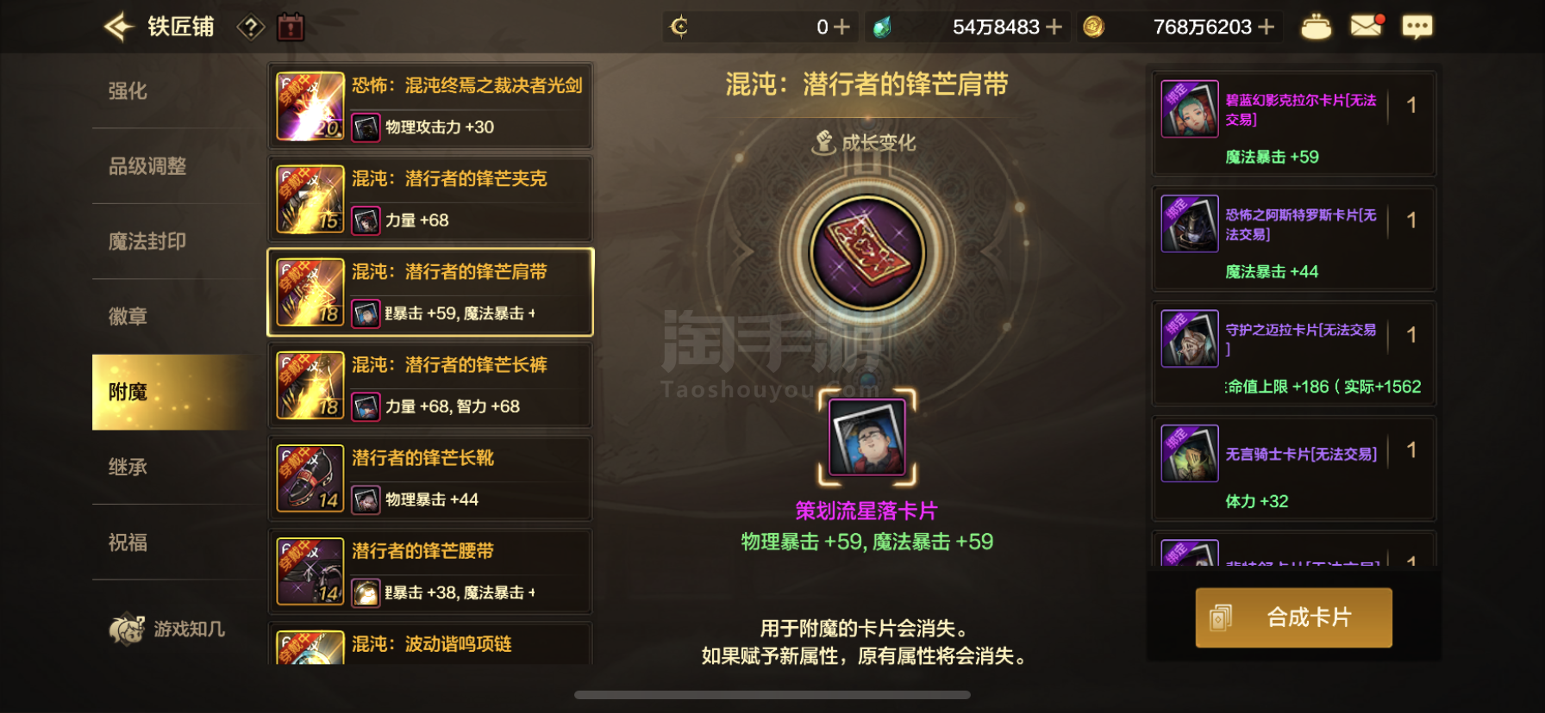Click the 合成卡片 button

(1293, 617)
